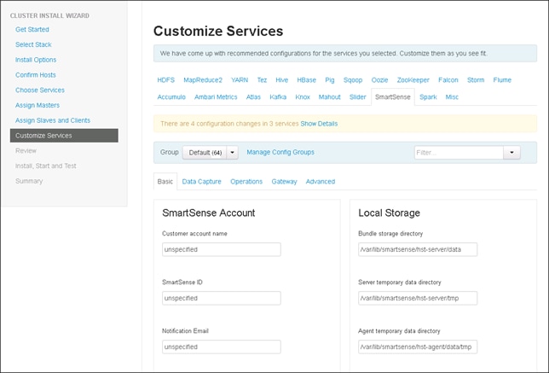
Task: Open the Accumulo tab
Action: click(171, 97)
